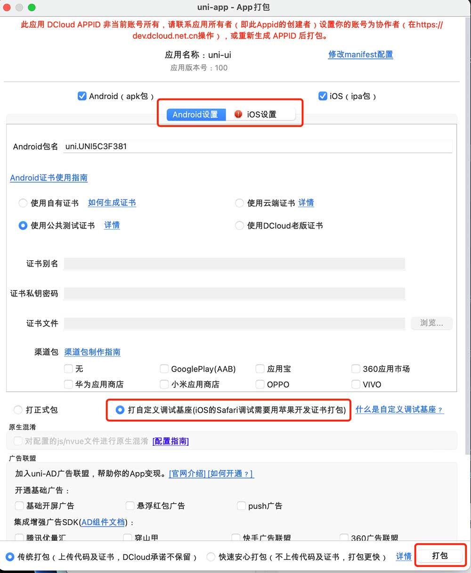Switch to the iOS设置 tab

[261, 114]
